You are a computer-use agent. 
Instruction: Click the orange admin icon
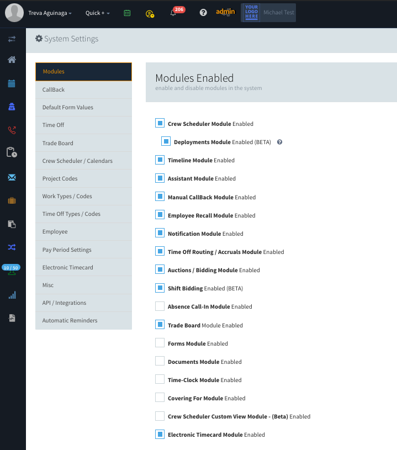pyautogui.click(x=225, y=12)
